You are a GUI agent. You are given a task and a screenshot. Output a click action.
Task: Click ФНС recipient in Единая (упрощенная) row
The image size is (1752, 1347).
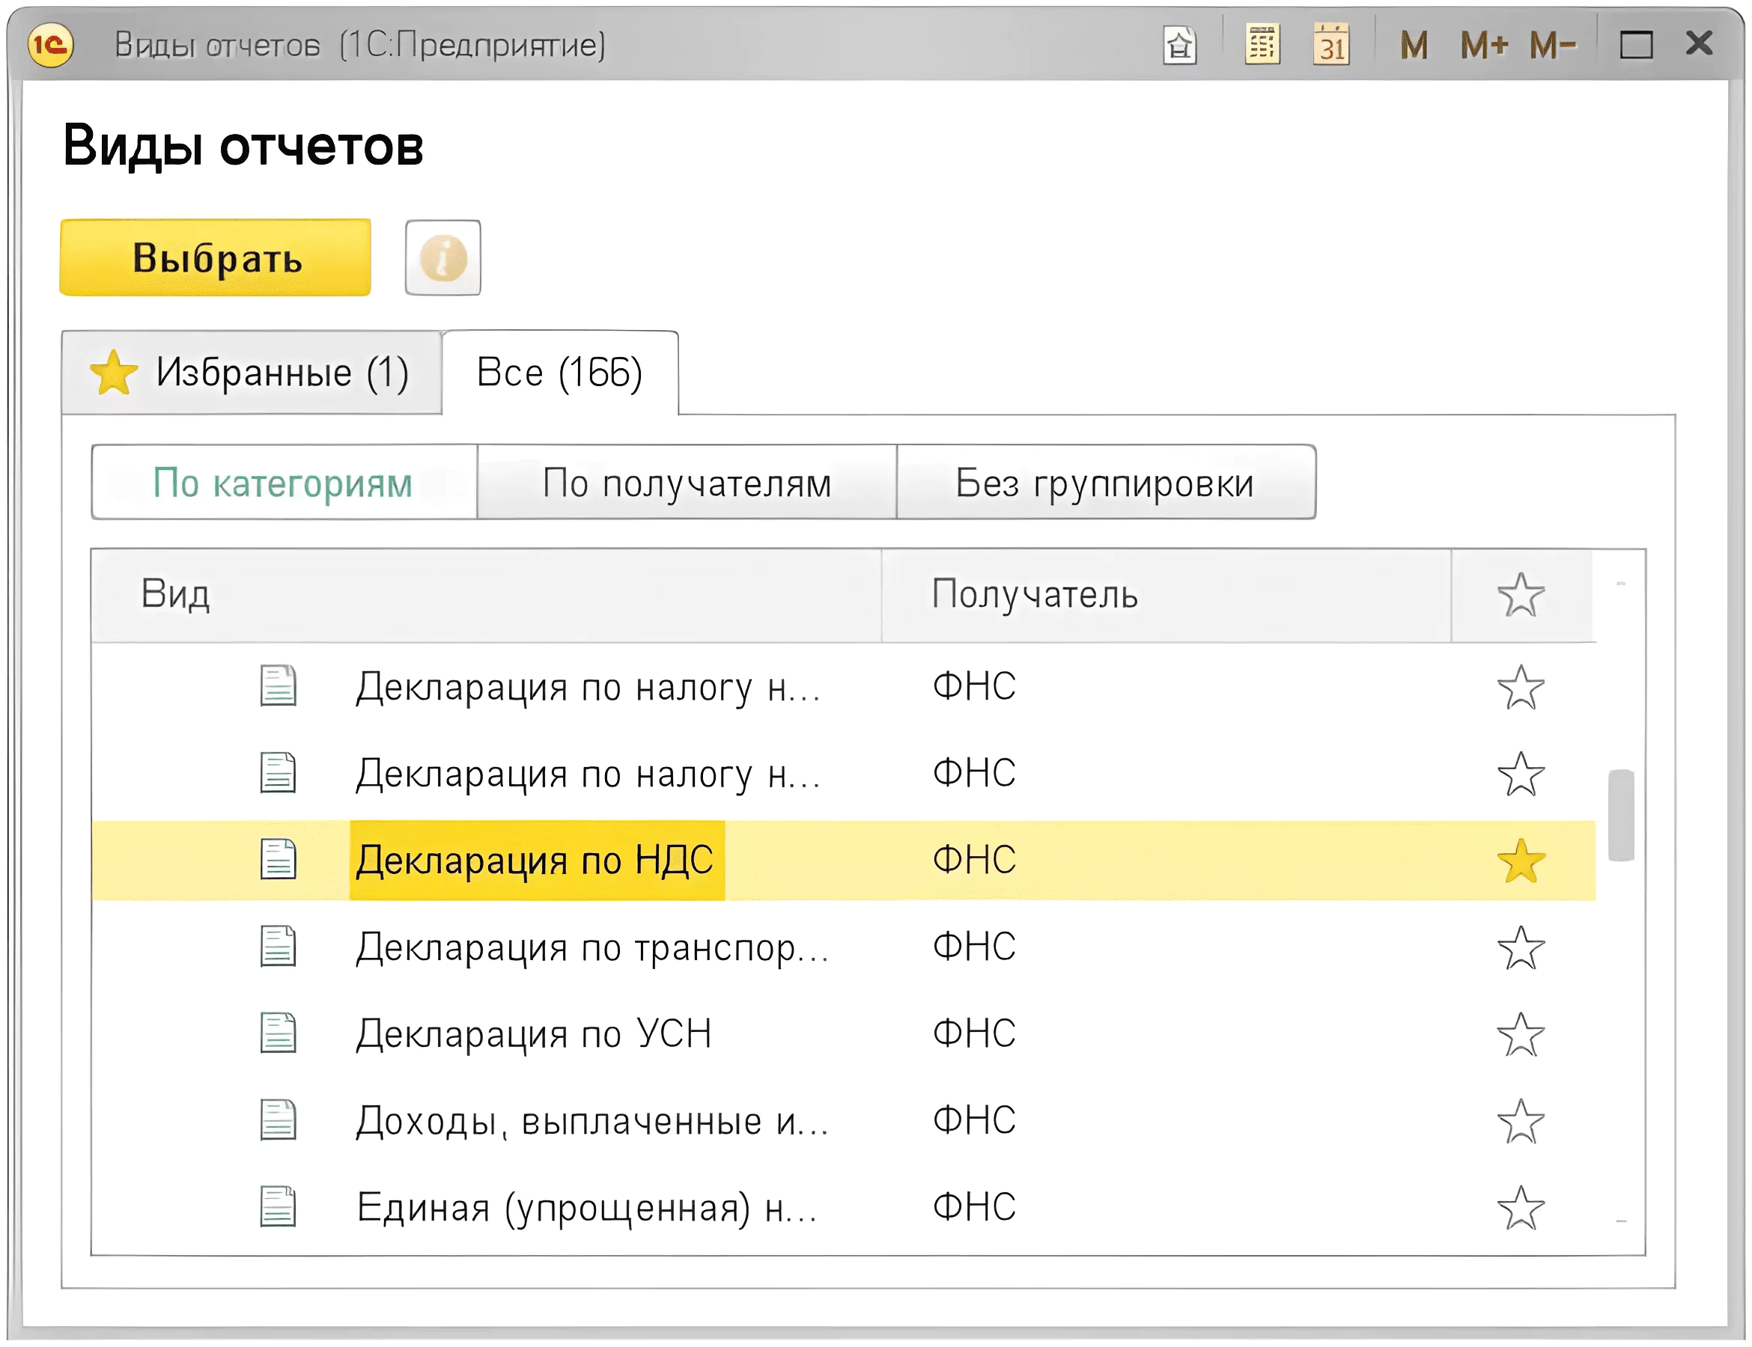[974, 1208]
